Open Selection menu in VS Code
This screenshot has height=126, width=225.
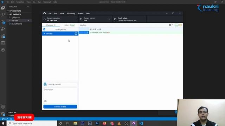[20, 2]
